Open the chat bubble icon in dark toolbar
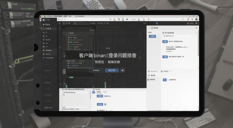233x128 pixels. point(196,23)
